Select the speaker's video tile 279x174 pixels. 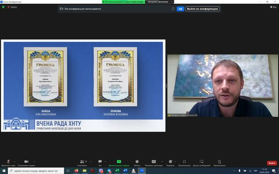point(223,86)
